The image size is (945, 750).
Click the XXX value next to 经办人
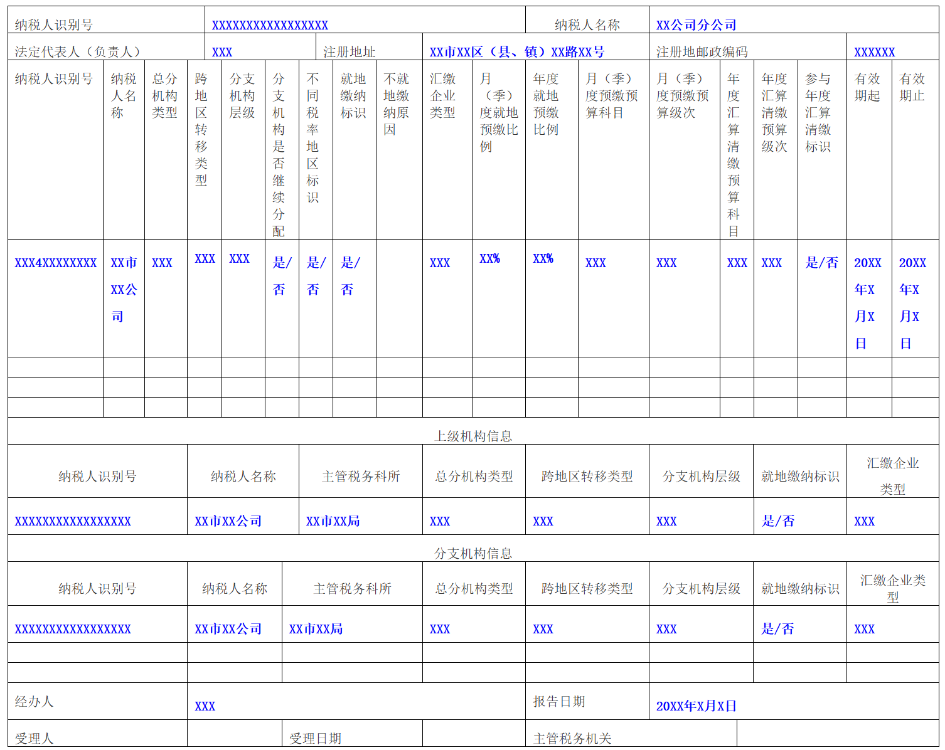pos(205,706)
